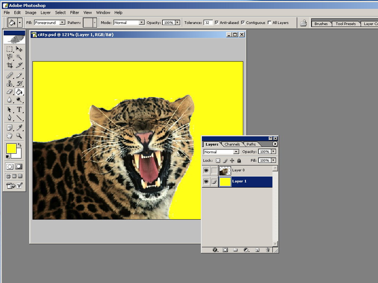Open the Tool Presets tab

coord(346,24)
